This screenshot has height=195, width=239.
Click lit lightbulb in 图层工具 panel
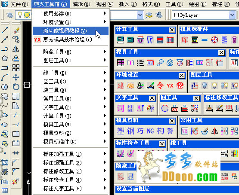(214, 85)
